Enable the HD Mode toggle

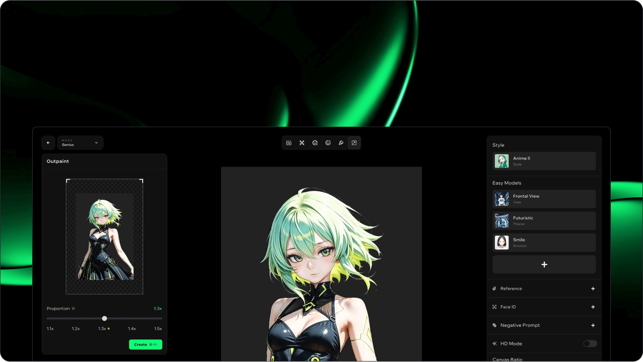pyautogui.click(x=590, y=343)
